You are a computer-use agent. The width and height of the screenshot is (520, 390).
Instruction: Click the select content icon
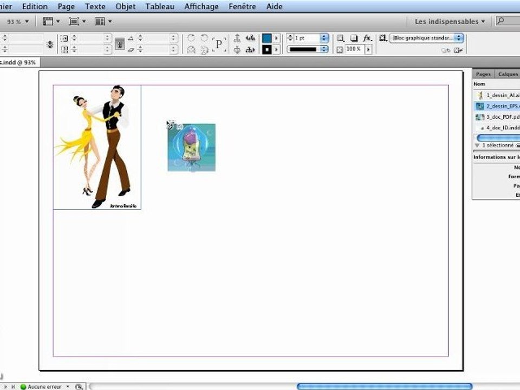[237, 50]
